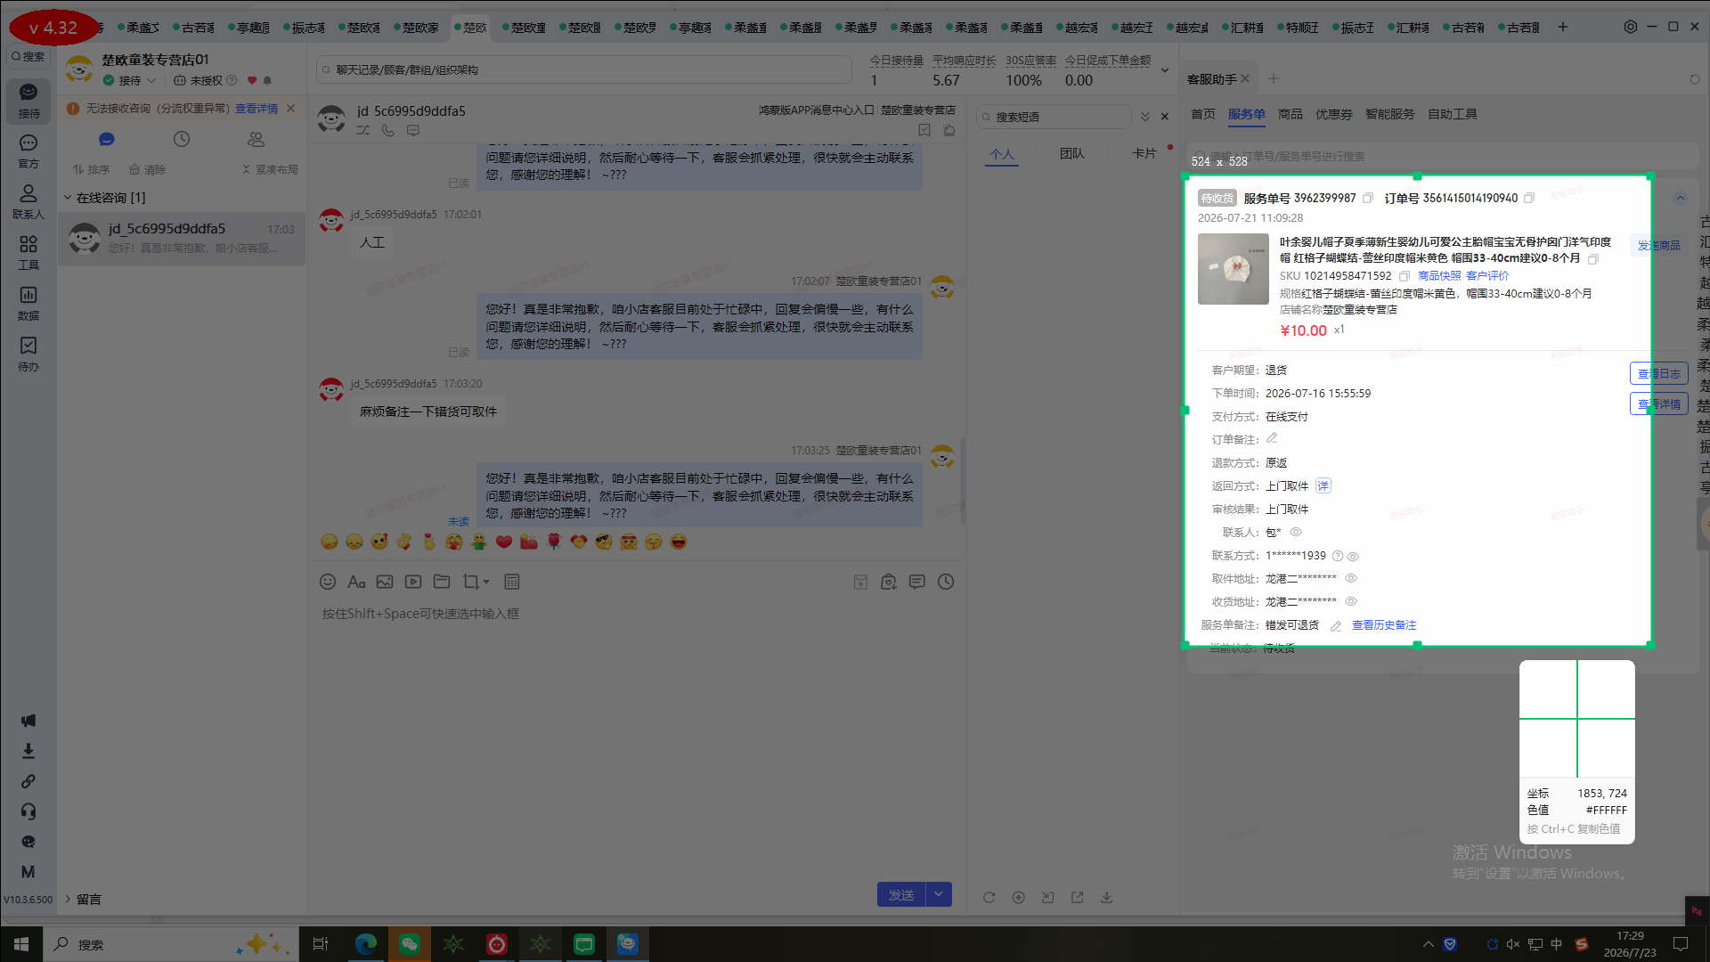Click the calculator icon in chat toolbar
This screenshot has height=962, width=1710.
point(512,582)
